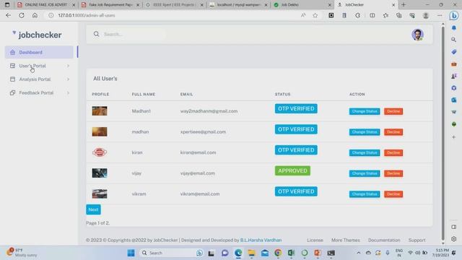Open browser split screen icon

[372, 15]
